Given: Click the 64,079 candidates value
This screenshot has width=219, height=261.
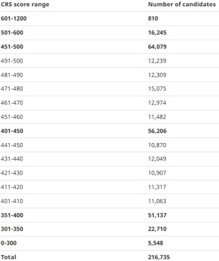Looking at the screenshot, I should [x=158, y=47].
